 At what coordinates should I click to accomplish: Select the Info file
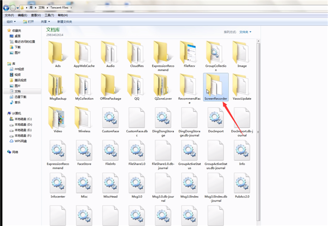(x=242, y=153)
